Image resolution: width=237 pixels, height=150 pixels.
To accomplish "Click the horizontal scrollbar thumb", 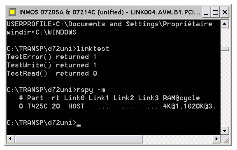I will 79,138.
